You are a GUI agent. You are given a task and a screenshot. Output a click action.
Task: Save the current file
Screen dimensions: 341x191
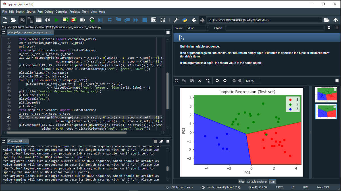(x=22, y=20)
